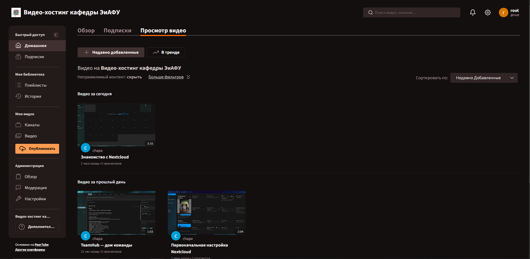Viewport: 530px width, 259px height.
Task: Click the TeamHub — дом команды title
Action: [x=106, y=245]
